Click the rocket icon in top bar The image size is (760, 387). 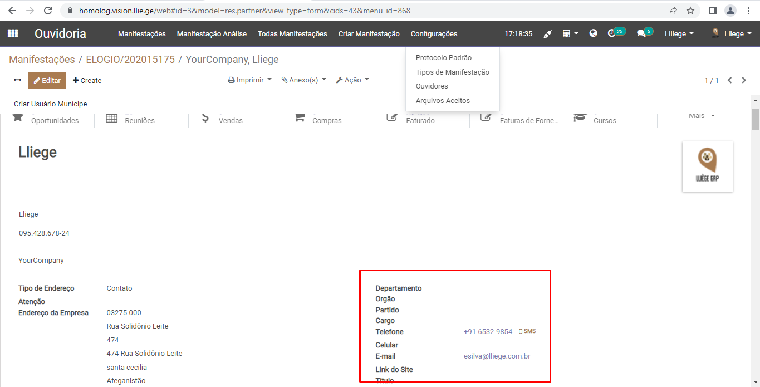(x=547, y=34)
